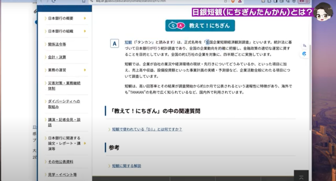The image size is (336, 181).
Task: Click the browser address bar URL
Action: [131, 1]
